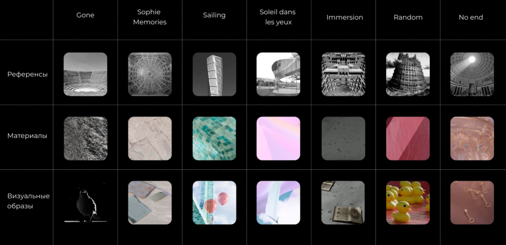Click the Immersion column header

(x=345, y=17)
